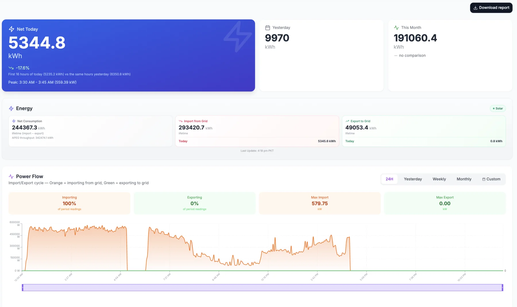Click the download arrow icon in report button
This screenshot has width=517, height=307.
[x=475, y=8]
